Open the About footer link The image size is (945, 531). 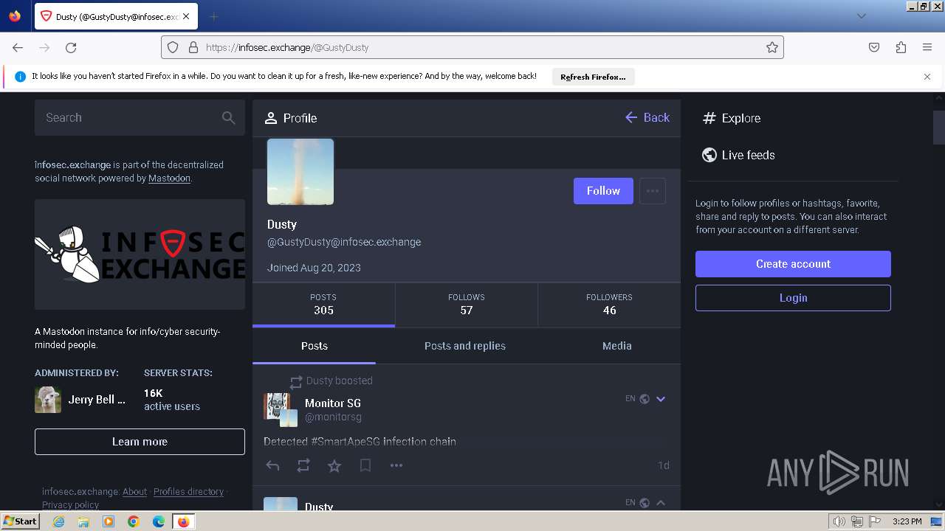click(134, 492)
